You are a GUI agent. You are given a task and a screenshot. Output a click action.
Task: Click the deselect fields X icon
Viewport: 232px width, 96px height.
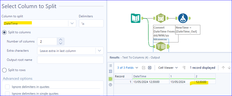click(150, 68)
